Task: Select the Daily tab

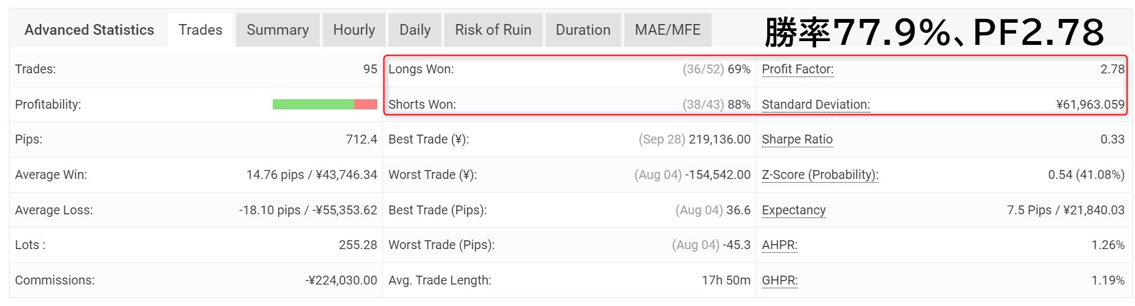Action: (x=415, y=30)
